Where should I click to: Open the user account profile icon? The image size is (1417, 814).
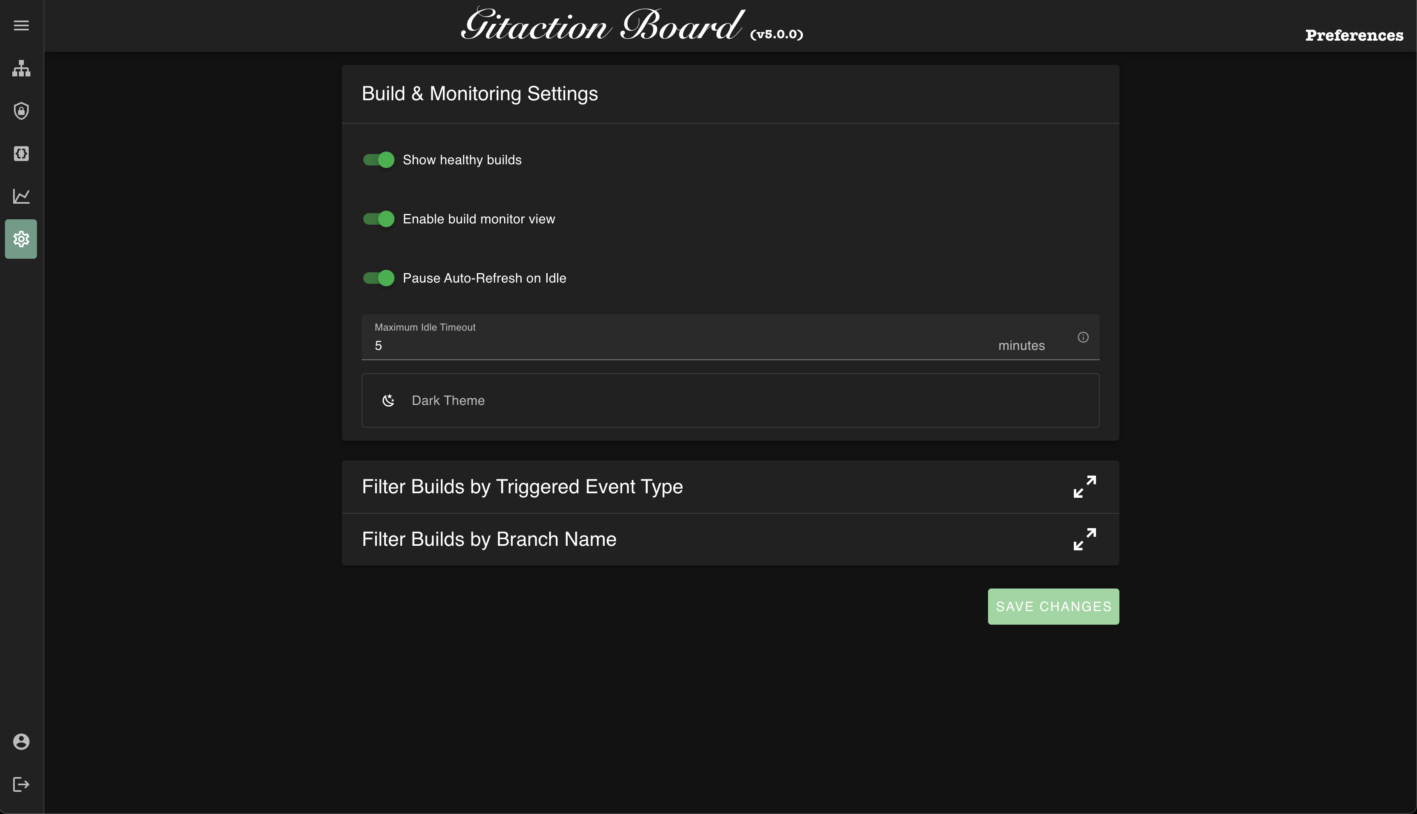pyautogui.click(x=21, y=741)
